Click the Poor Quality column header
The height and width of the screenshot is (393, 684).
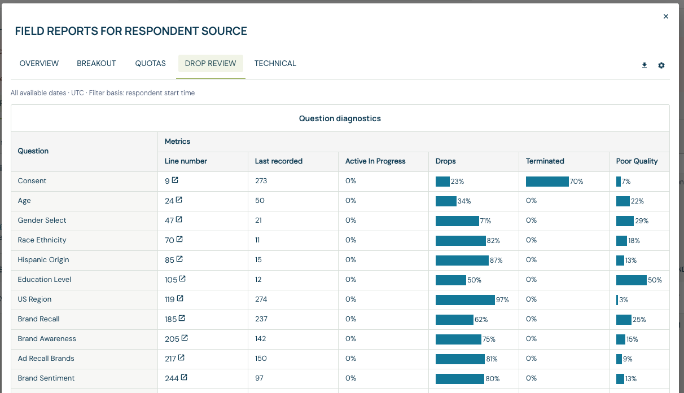tap(637, 161)
